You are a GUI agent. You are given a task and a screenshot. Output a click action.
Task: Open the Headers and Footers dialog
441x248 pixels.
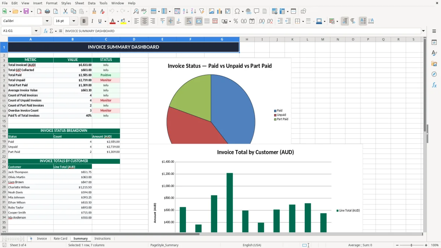coord(265,11)
